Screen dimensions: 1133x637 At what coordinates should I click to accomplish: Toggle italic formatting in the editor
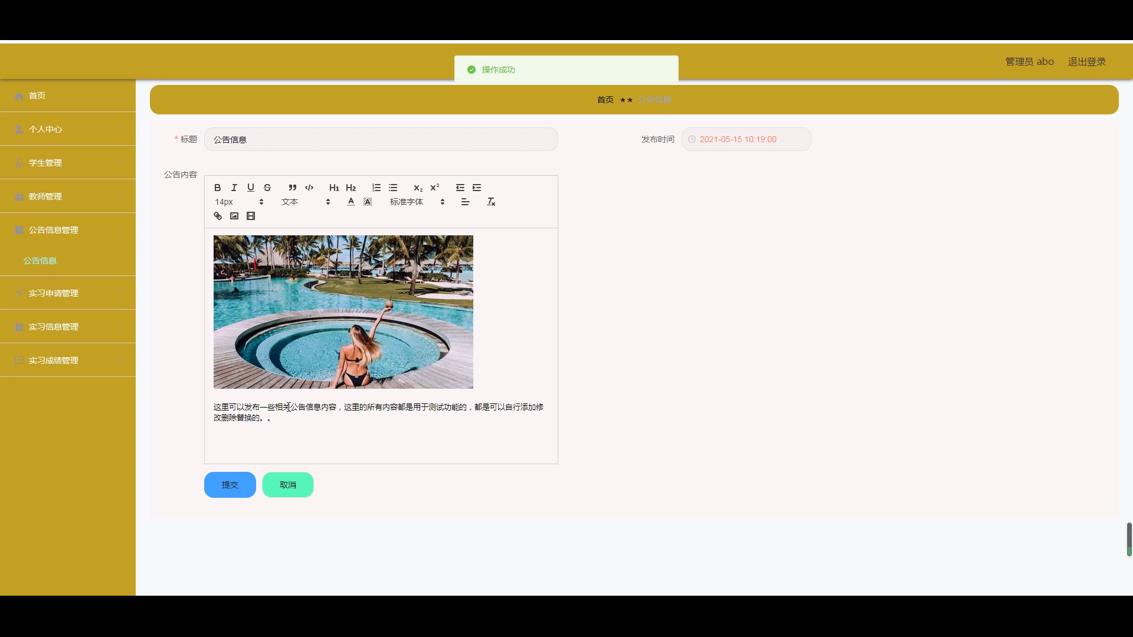click(234, 188)
